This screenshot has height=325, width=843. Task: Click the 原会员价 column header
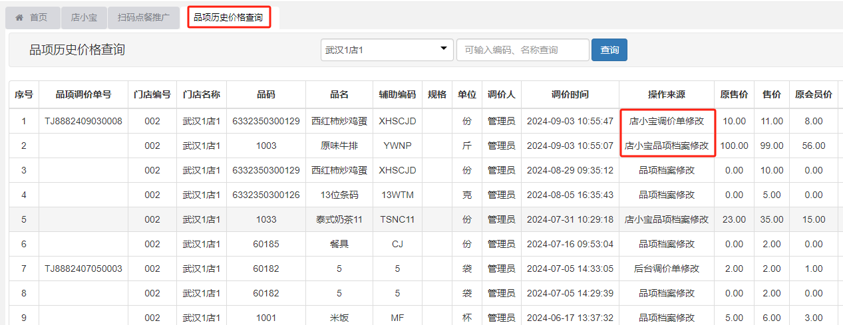(x=813, y=94)
